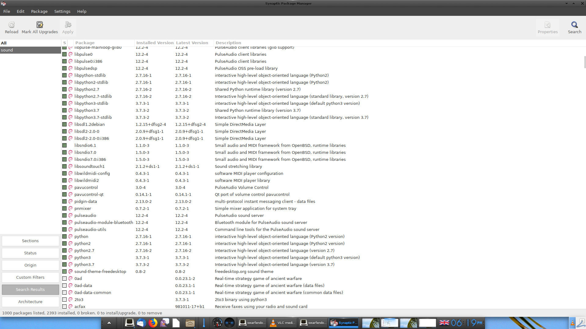
Task: Toggle status checkbox for acfax package
Action: pyautogui.click(x=64, y=306)
